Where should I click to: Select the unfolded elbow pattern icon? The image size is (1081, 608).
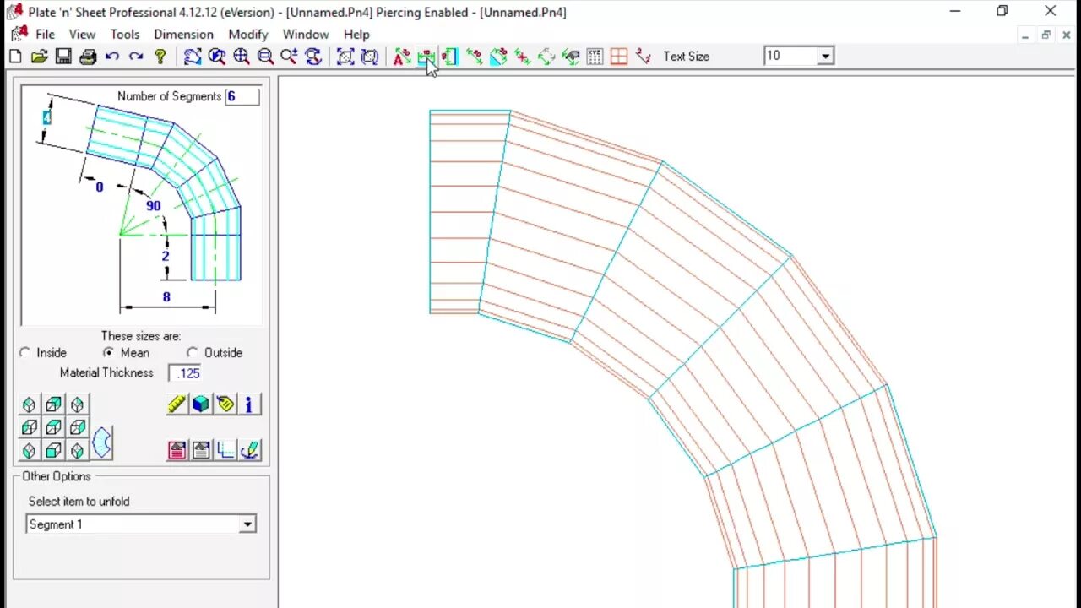(x=101, y=442)
